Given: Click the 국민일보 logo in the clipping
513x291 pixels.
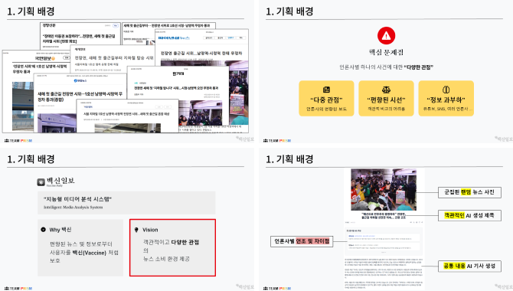Looking at the screenshot, I should (x=45, y=58).
